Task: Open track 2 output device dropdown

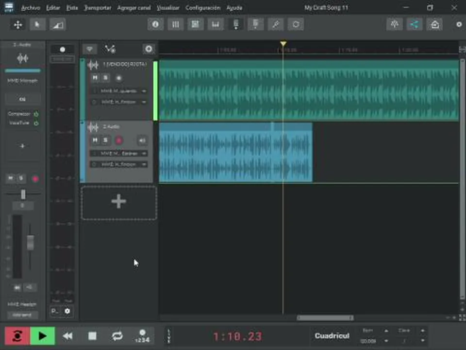Action: tap(118, 164)
